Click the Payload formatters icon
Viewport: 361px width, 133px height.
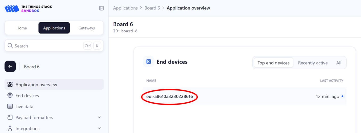[10, 117]
